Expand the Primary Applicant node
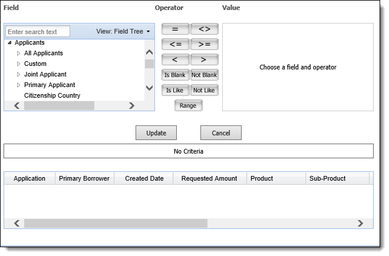Viewport: 389px width, 256px height. click(18, 85)
